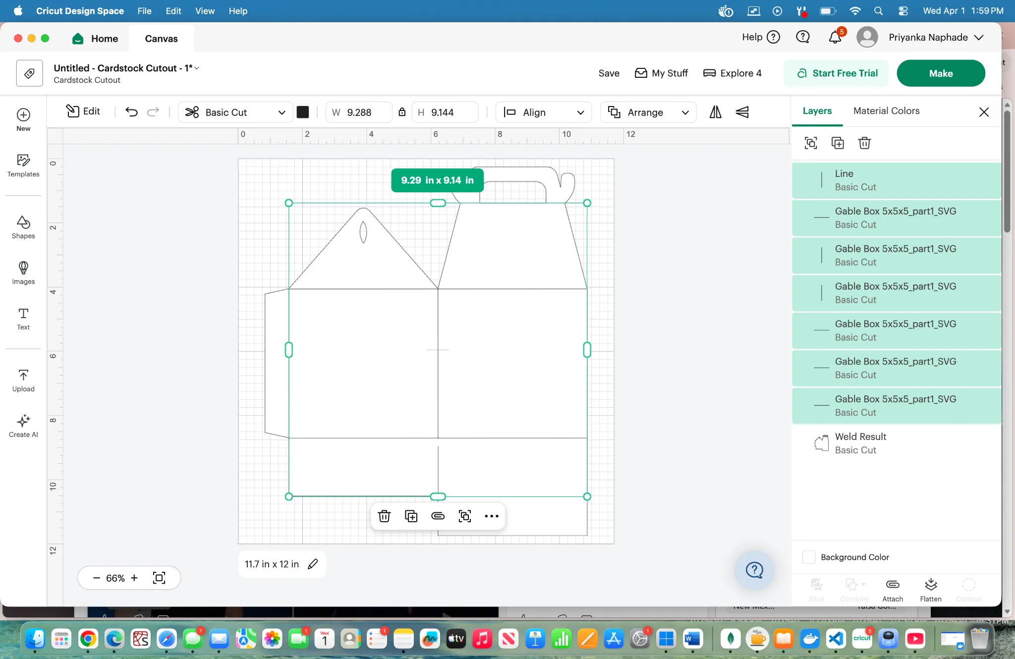Click the Make button
1015x659 pixels.
point(941,73)
